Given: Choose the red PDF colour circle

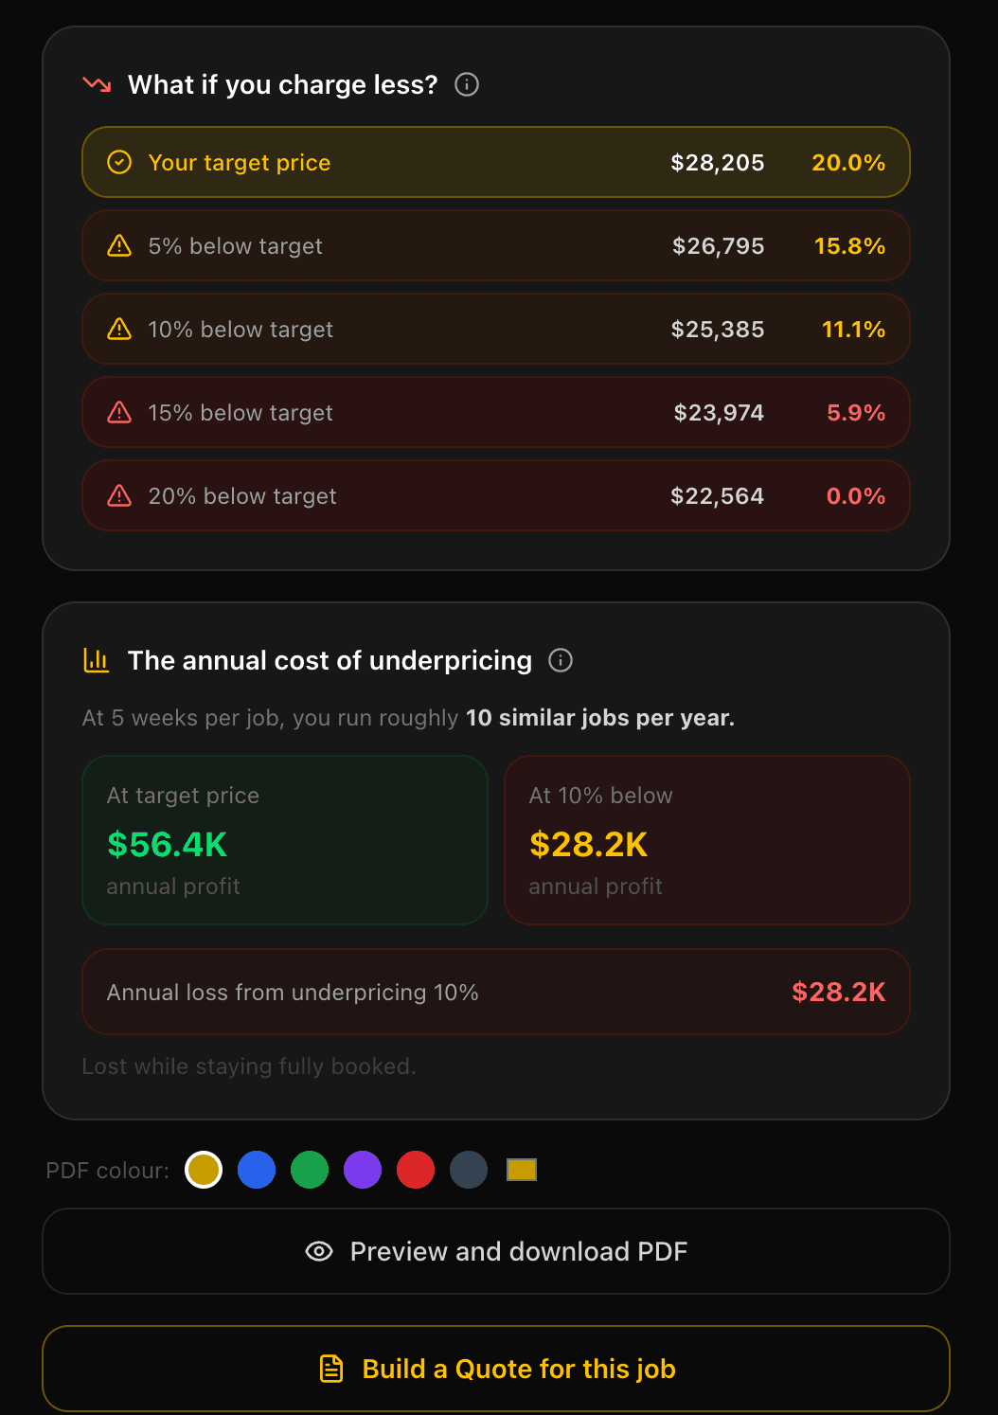Looking at the screenshot, I should pos(416,1170).
